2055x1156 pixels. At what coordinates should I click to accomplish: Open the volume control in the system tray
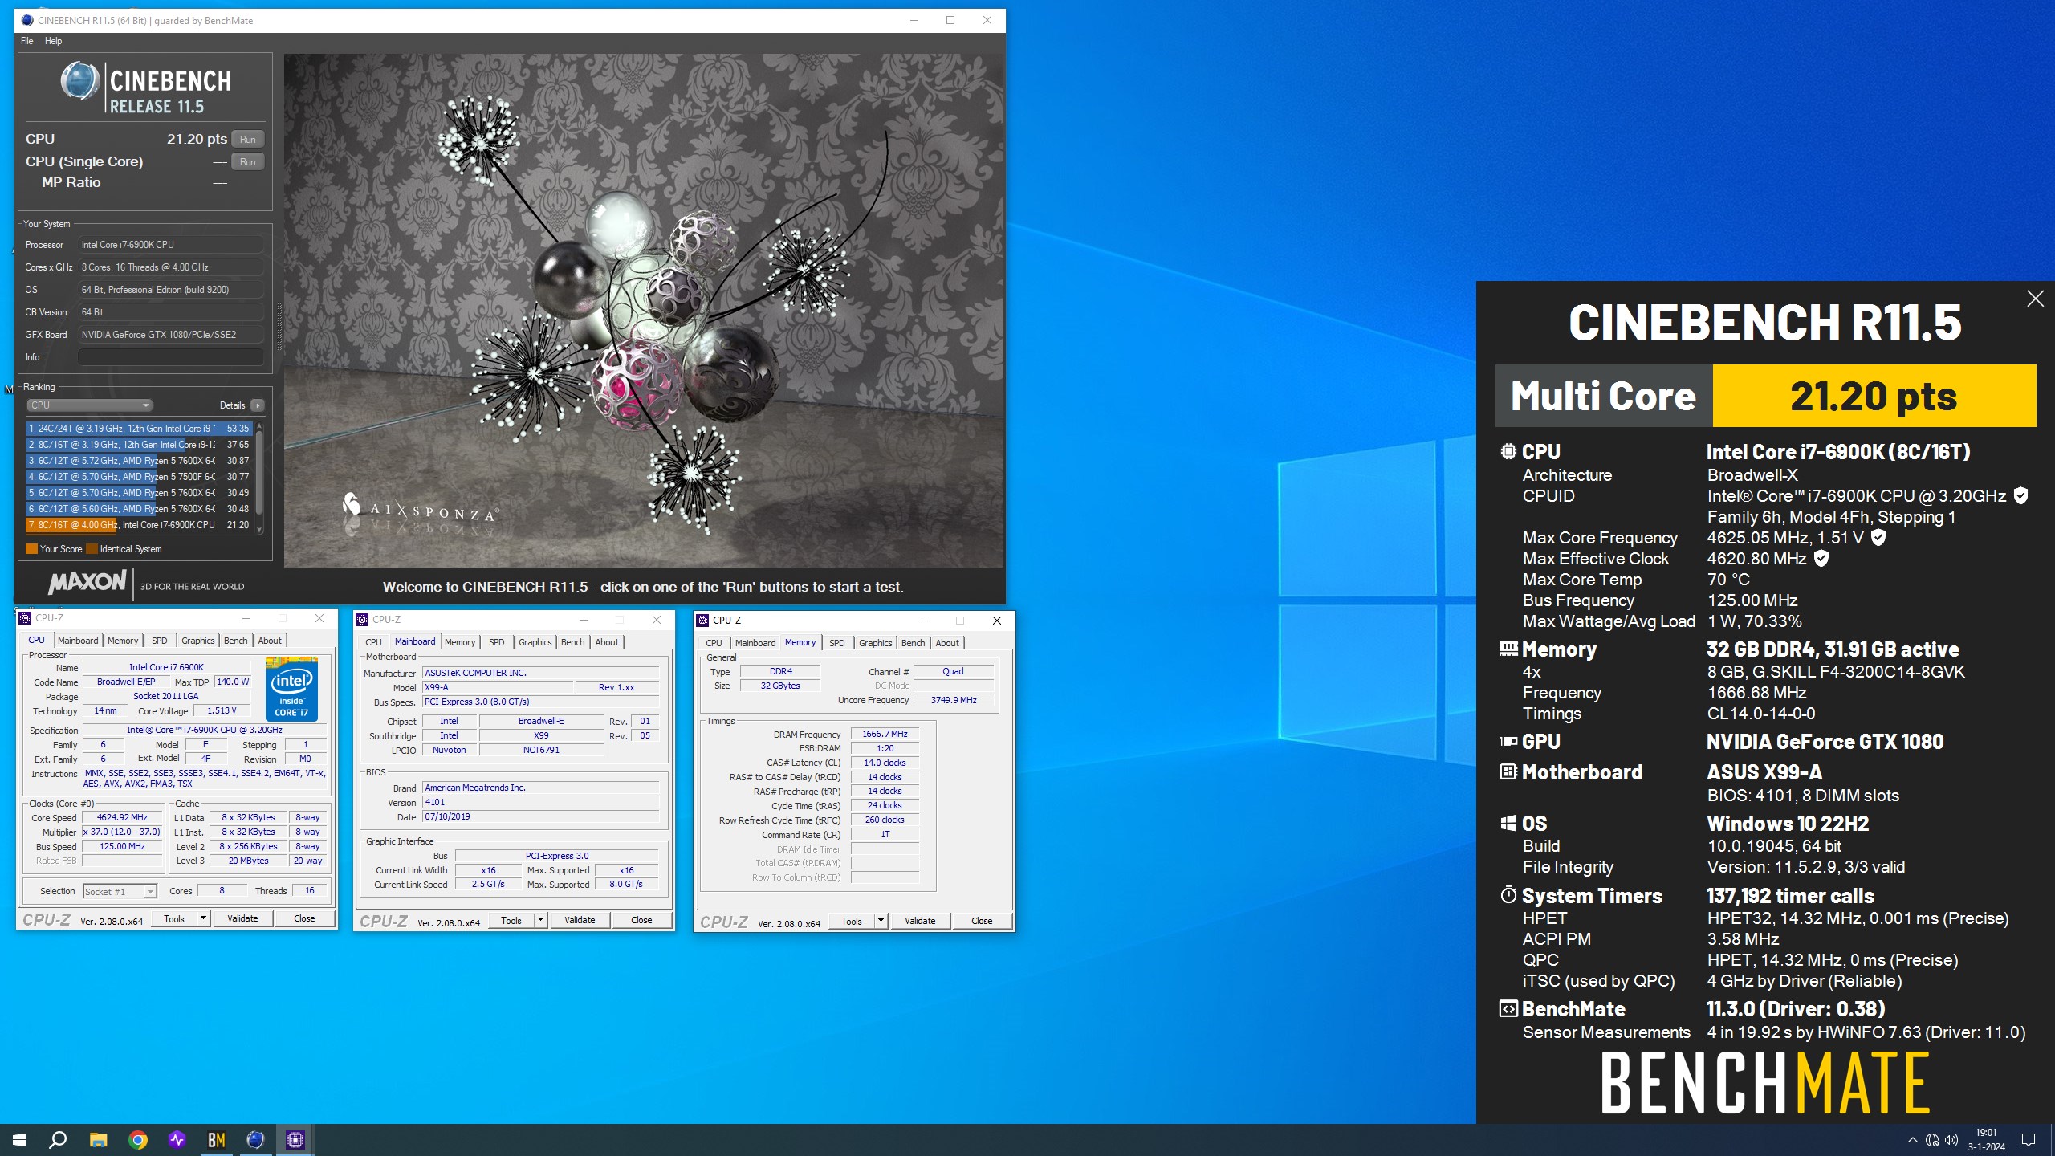(1951, 1140)
